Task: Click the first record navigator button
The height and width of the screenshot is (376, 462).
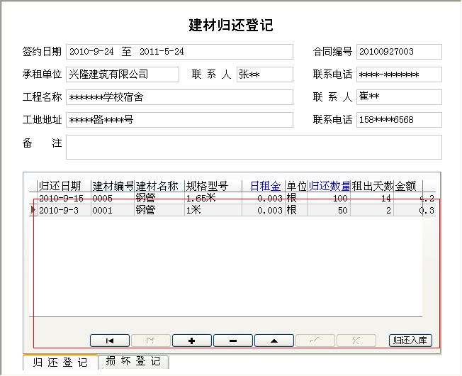Action: point(110,341)
